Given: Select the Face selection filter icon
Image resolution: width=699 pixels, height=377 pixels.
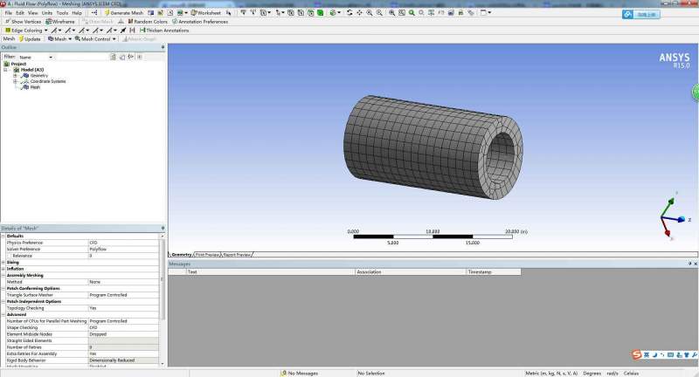Looking at the screenshot, I should (311, 13).
